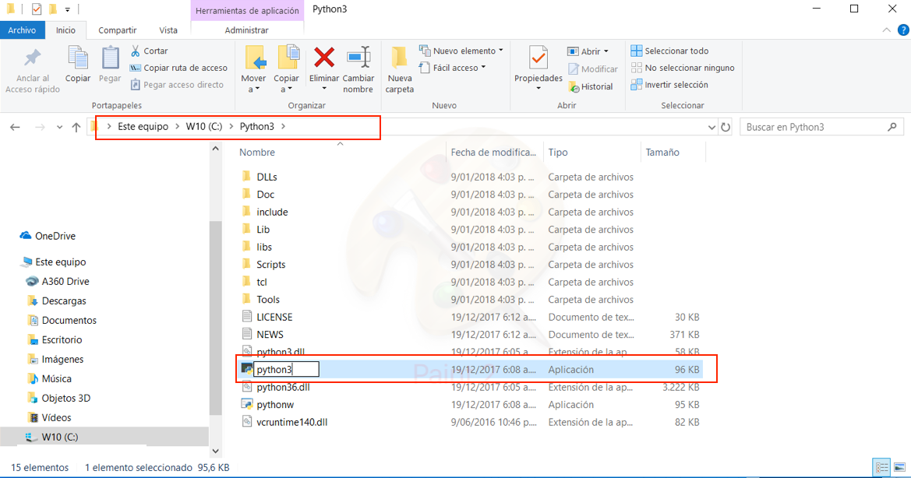Click the Abrir button in ribbon

588,51
